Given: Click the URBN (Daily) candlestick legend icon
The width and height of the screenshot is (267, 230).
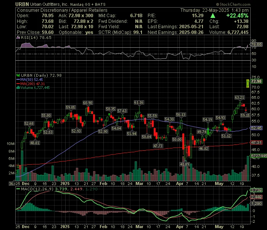Looking at the screenshot, I should (x=18, y=75).
